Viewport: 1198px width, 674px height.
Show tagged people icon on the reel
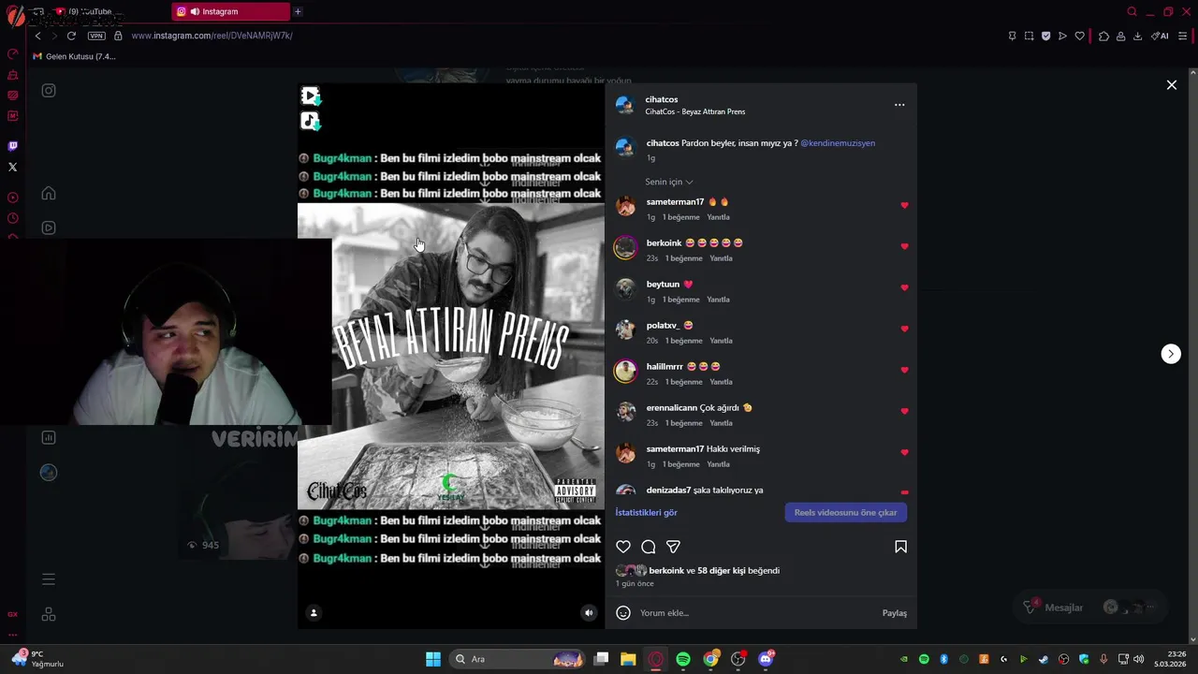pos(314,613)
